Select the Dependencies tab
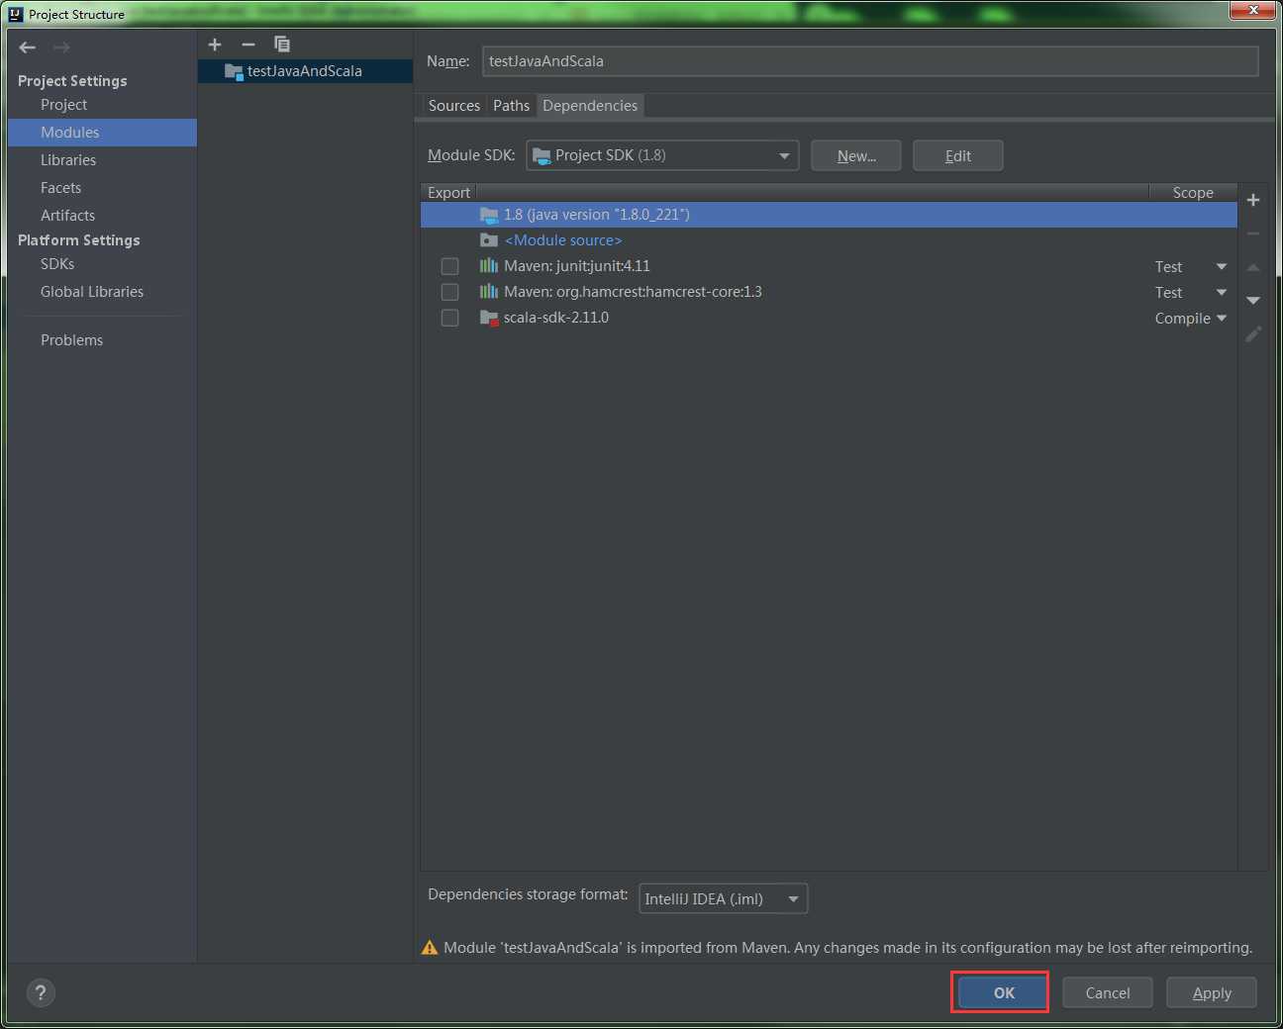Viewport: 1283px width, 1029px height. click(590, 106)
